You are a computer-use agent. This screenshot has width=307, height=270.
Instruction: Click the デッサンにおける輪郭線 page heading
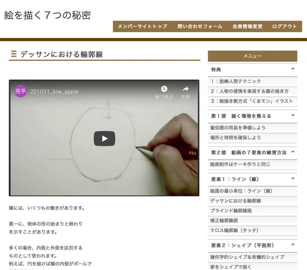pos(61,54)
